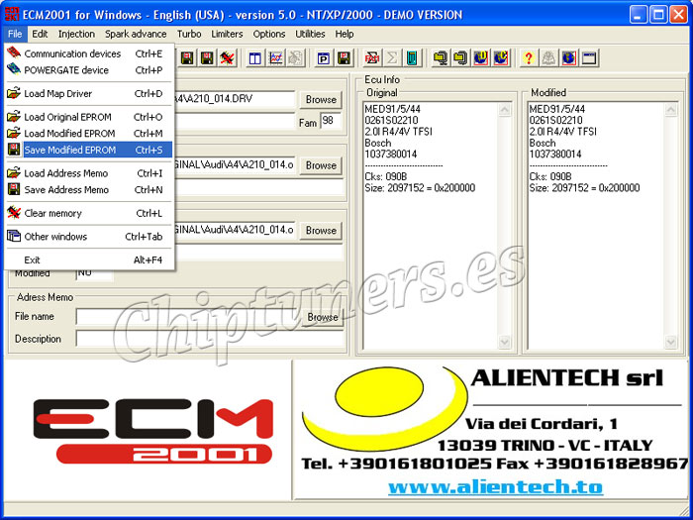Select Save Modified EPROM menu entry
Image resolution: width=693 pixels, height=520 pixels.
(x=89, y=150)
